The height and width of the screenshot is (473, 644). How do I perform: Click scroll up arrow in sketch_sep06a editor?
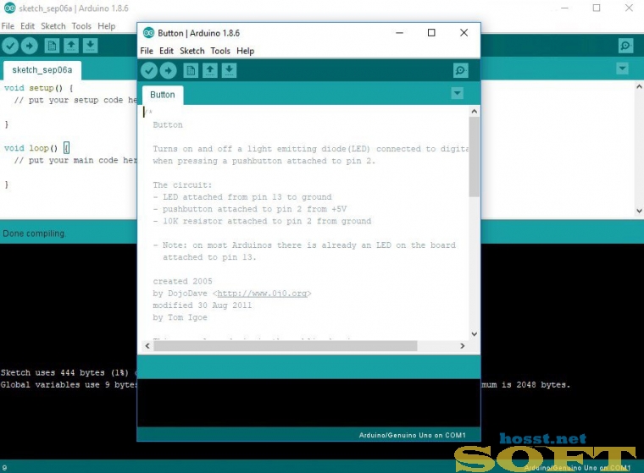point(639,86)
